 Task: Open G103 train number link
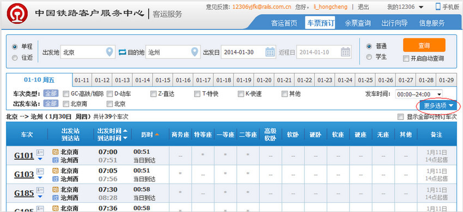coord(24,174)
